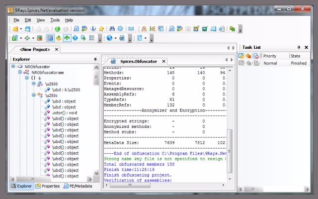This screenshot has height=199, width=318.
Task: Select the Normal Finished task row
Action: (274, 63)
